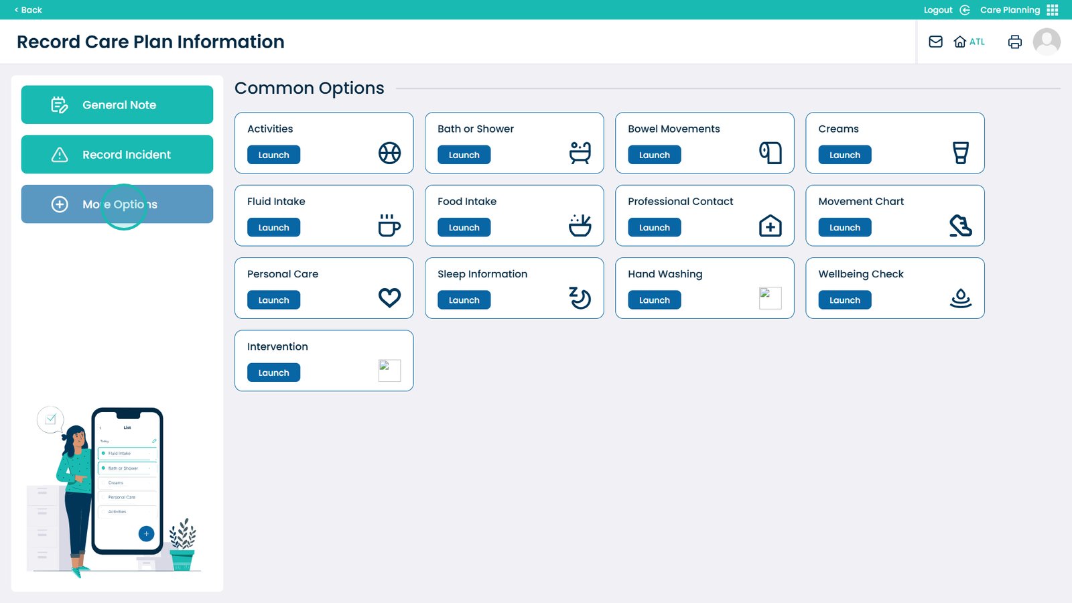Click the ATL home icon

pos(960,42)
